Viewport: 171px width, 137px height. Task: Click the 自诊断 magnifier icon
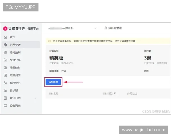5,90
